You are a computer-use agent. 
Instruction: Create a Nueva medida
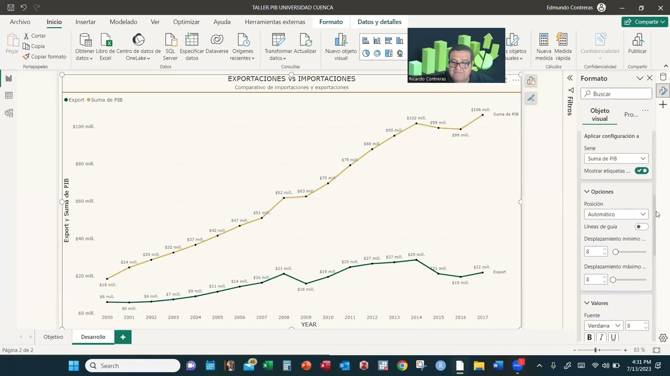pyautogui.click(x=544, y=47)
